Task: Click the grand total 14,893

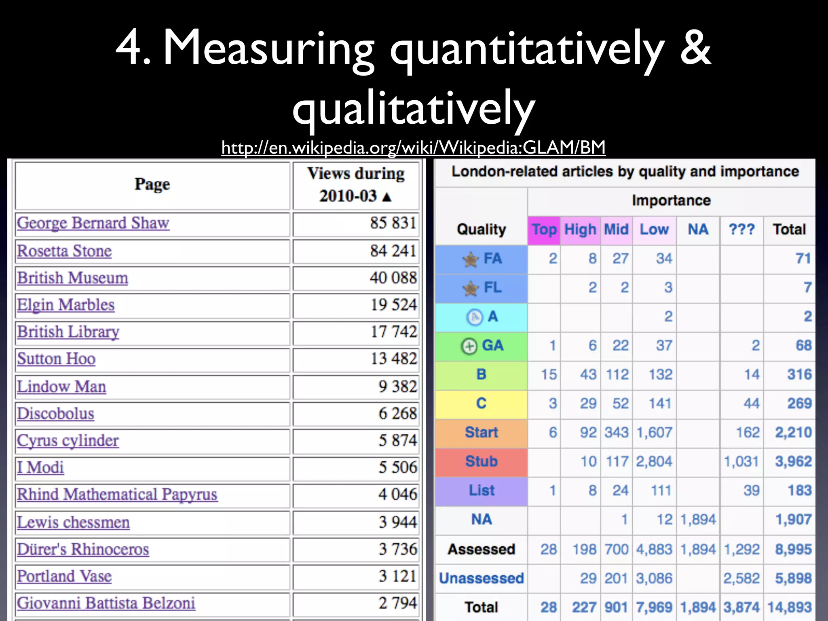Action: click(x=790, y=607)
